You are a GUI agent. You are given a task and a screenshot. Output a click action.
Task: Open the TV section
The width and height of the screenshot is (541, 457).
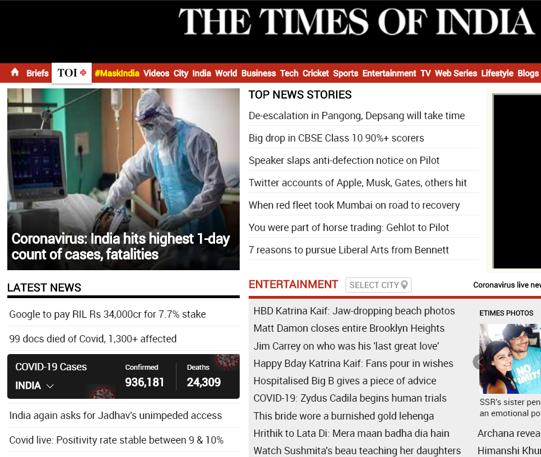426,73
